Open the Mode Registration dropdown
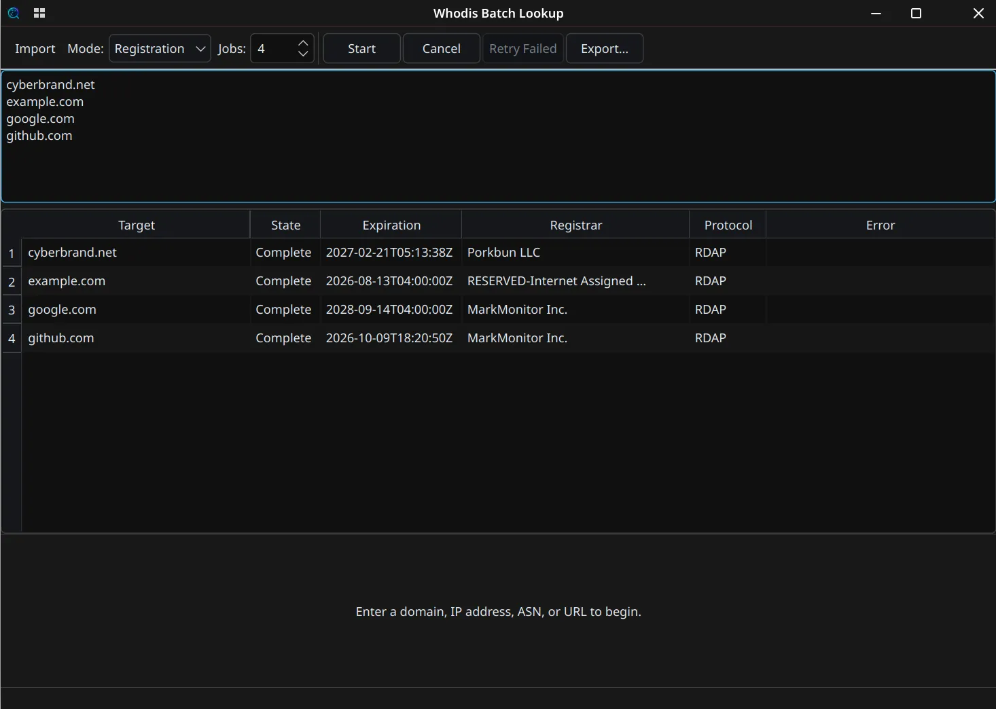 160,48
